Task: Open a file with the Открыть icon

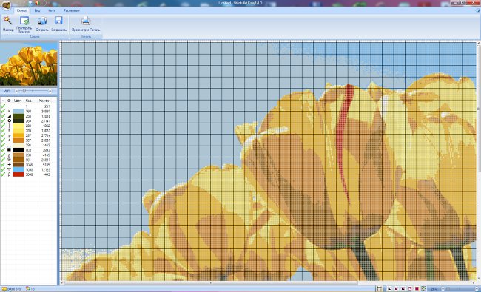Action: [42, 21]
